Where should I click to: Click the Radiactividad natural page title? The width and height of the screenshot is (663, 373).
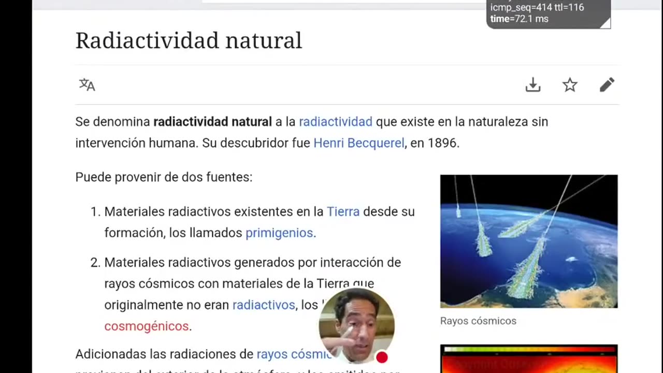(x=189, y=40)
